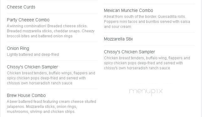Click right Chicken Sampler description with 'buffalo wing'
Image resolution: width=202 pixels, height=117 pixels.
(147, 63)
